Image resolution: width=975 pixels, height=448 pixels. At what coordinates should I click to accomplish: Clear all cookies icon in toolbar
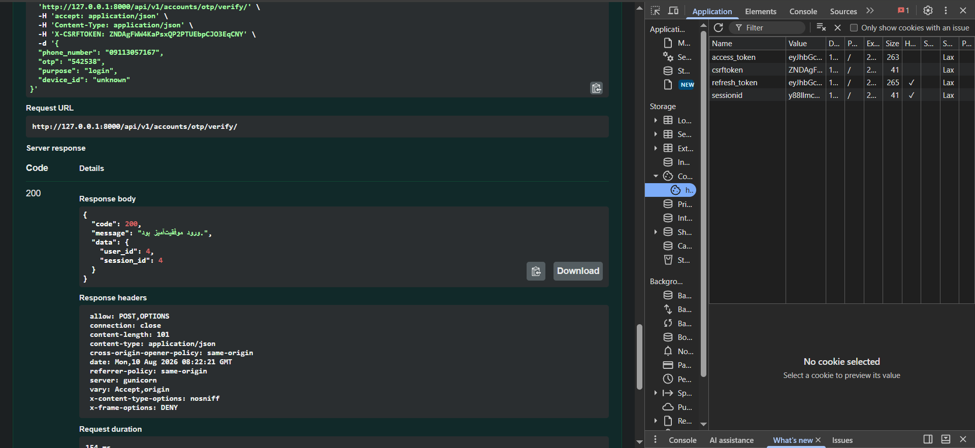pos(821,27)
